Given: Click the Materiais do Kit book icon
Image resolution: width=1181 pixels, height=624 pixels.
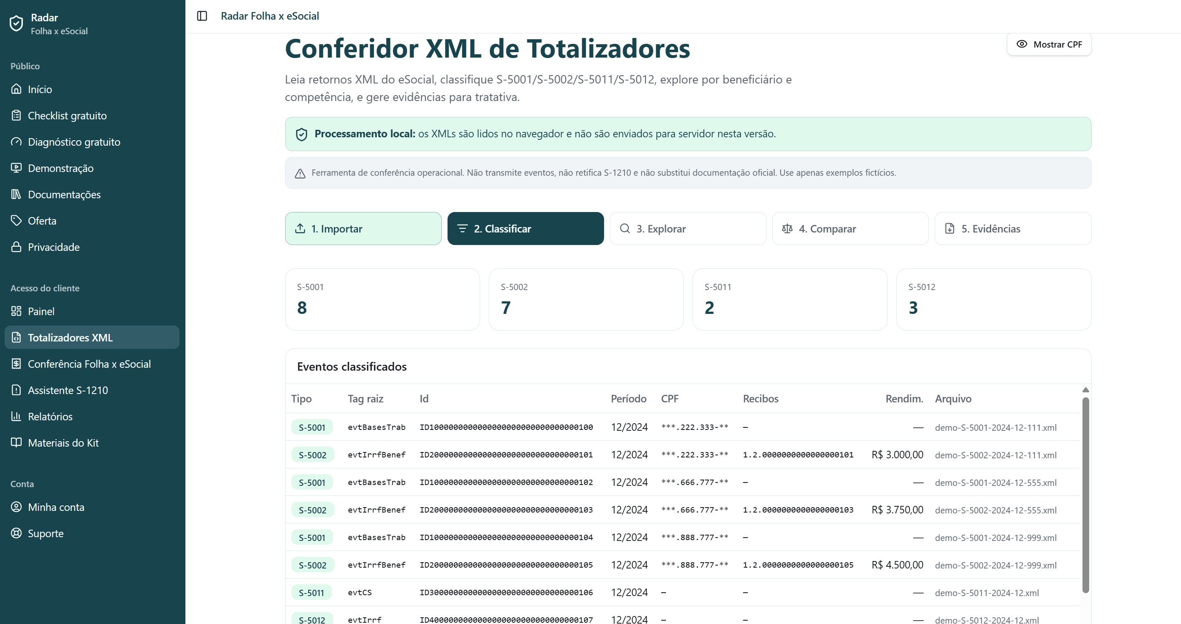Looking at the screenshot, I should pyautogui.click(x=17, y=442).
